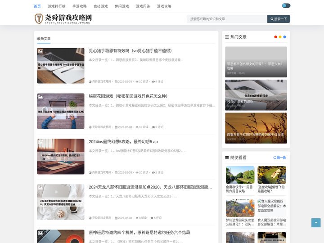324x243 pixels.
Task: Open the 游戏排行榜 menu
Action: coord(56,6)
